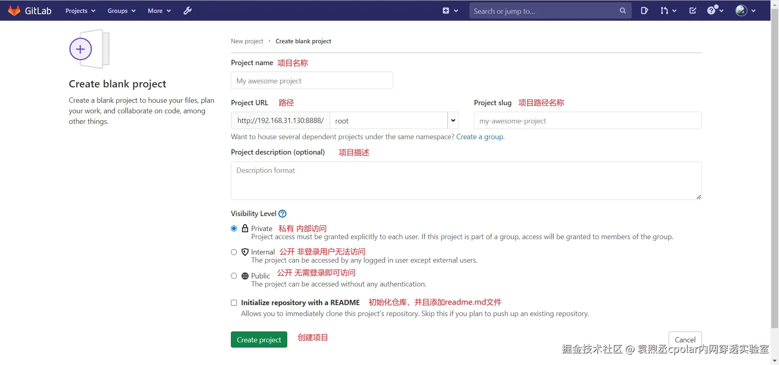The width and height of the screenshot is (779, 365).
Task: Click the Create blank project breadcrumb
Action: point(303,41)
